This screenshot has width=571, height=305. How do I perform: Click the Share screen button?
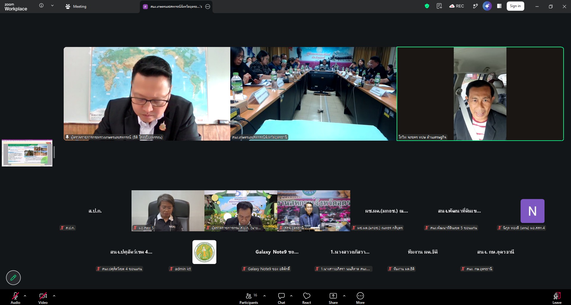click(x=333, y=298)
